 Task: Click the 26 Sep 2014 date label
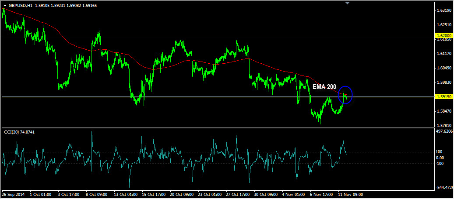tap(12, 194)
